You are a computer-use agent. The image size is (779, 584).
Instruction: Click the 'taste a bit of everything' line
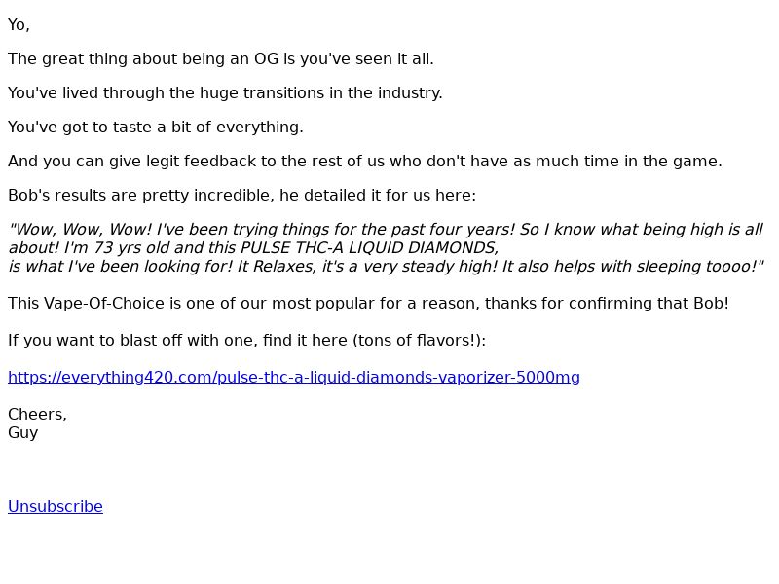click(x=156, y=128)
